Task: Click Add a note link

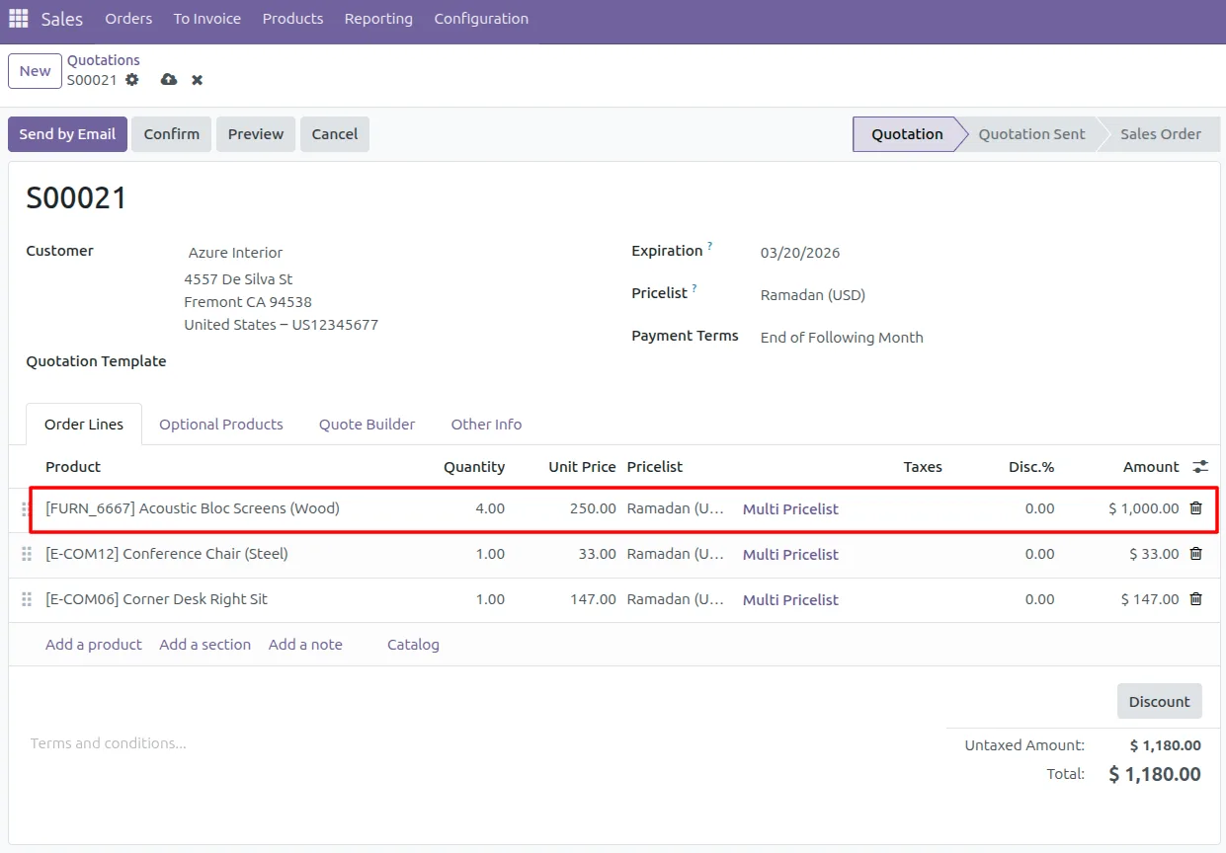Action: [305, 645]
